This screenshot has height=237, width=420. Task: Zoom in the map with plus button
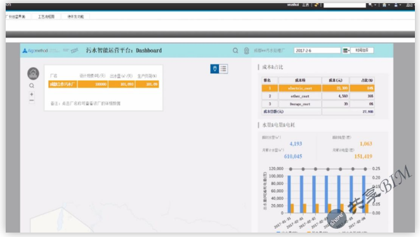[x=32, y=94]
